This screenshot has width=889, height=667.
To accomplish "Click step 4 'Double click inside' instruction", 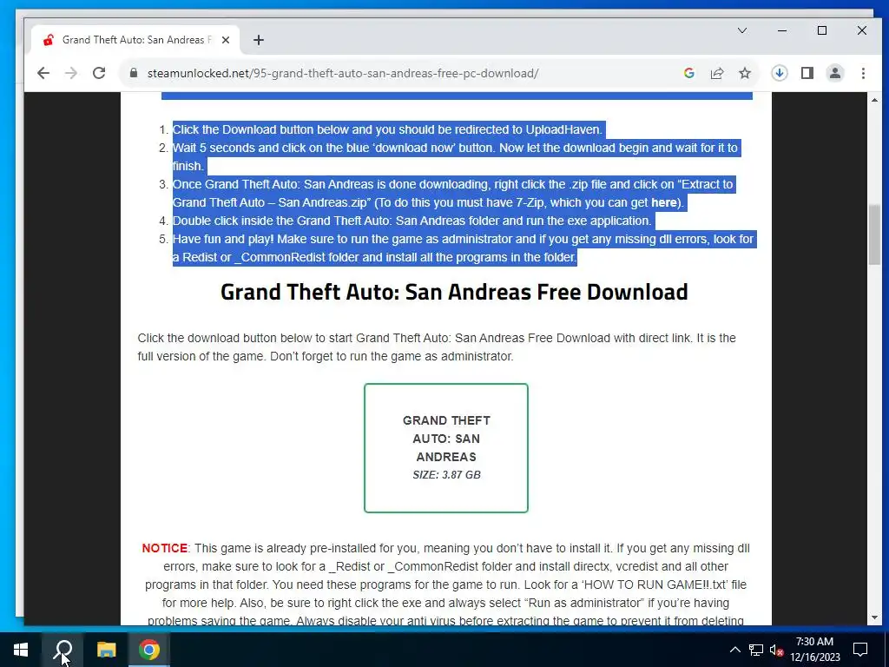I will tap(412, 221).
